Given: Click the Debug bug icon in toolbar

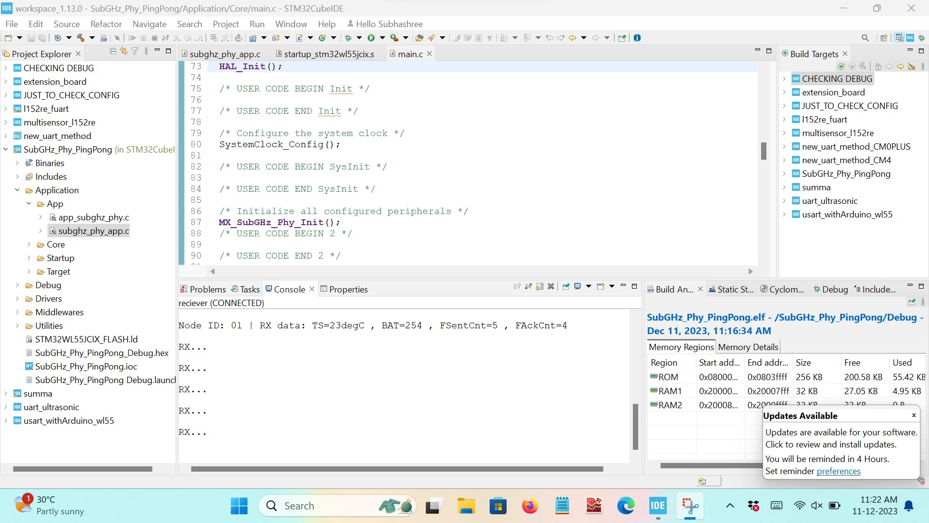Looking at the screenshot, I should point(348,38).
